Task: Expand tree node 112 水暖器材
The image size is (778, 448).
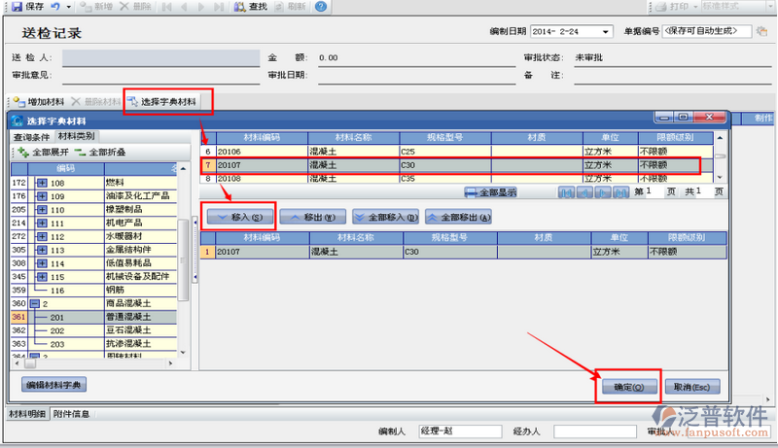Action: pos(42,236)
